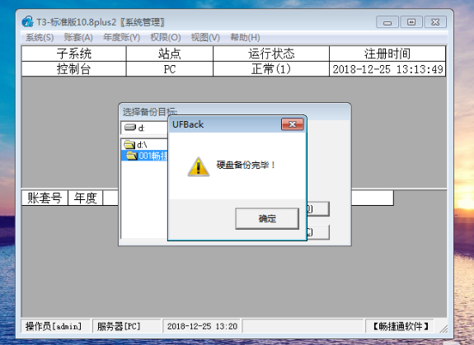This screenshot has height=345, width=474.
Task: Open the 权限(O) menu
Action: [166, 37]
